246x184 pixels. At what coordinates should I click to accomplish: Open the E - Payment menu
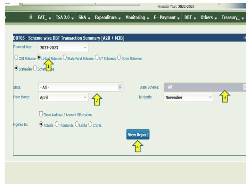click(167, 17)
